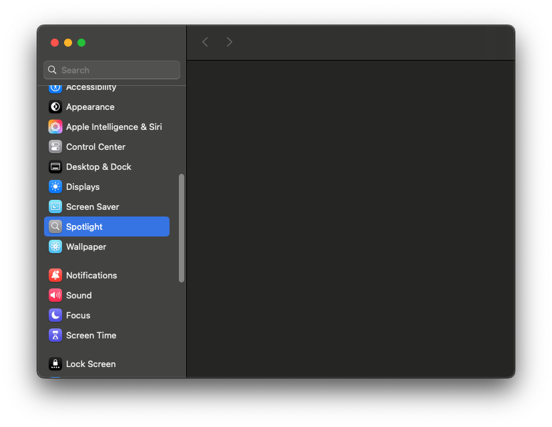Image resolution: width=552 pixels, height=427 pixels.
Task: Go forward with the right chevron
Action: (x=229, y=42)
